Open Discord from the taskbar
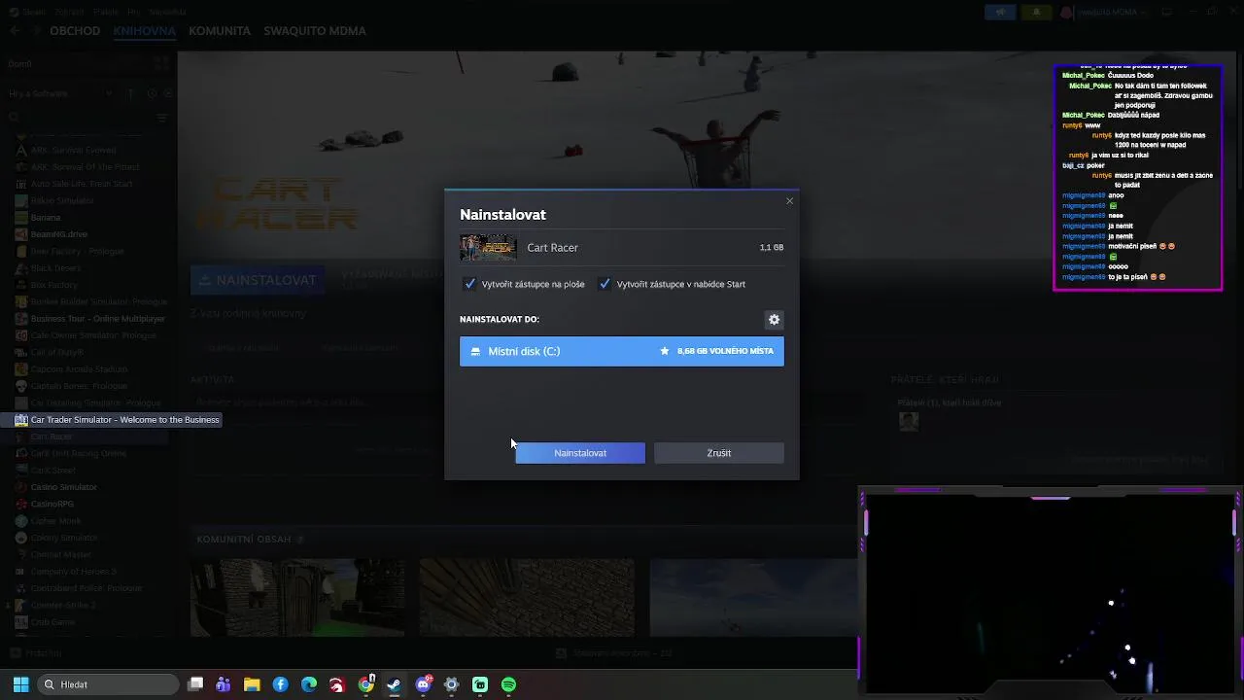Screen dimensions: 1244x700 pyautogui.click(x=423, y=684)
